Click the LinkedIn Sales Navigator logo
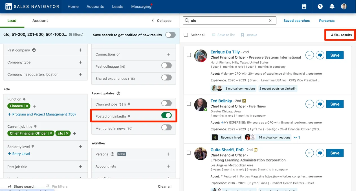This screenshot has width=361, height=191. tap(32, 6)
